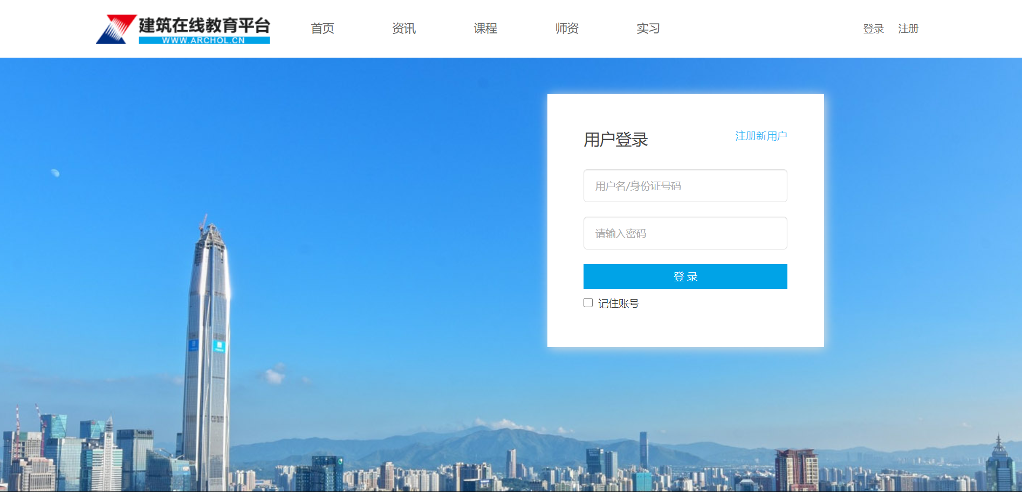Go to the 资讯 menu item
The width and height of the screenshot is (1022, 492).
pyautogui.click(x=404, y=29)
